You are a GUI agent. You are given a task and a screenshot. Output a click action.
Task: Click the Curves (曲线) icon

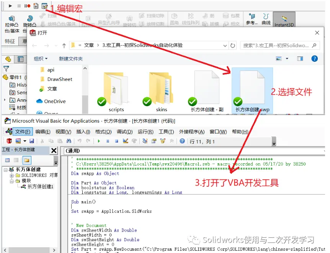coord(266,19)
